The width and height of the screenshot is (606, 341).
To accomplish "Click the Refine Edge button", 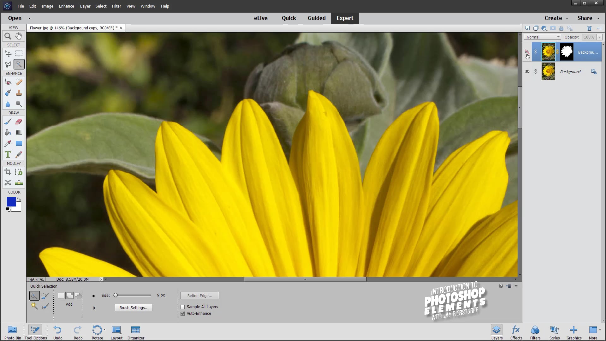I will [x=200, y=296].
